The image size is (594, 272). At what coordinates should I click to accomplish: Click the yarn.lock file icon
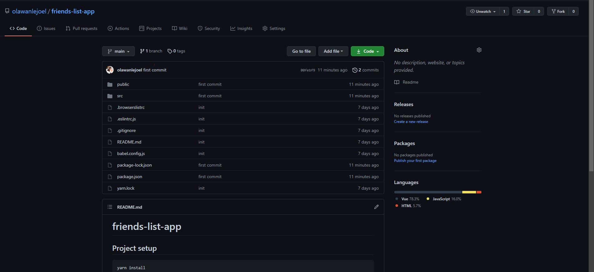(x=110, y=188)
